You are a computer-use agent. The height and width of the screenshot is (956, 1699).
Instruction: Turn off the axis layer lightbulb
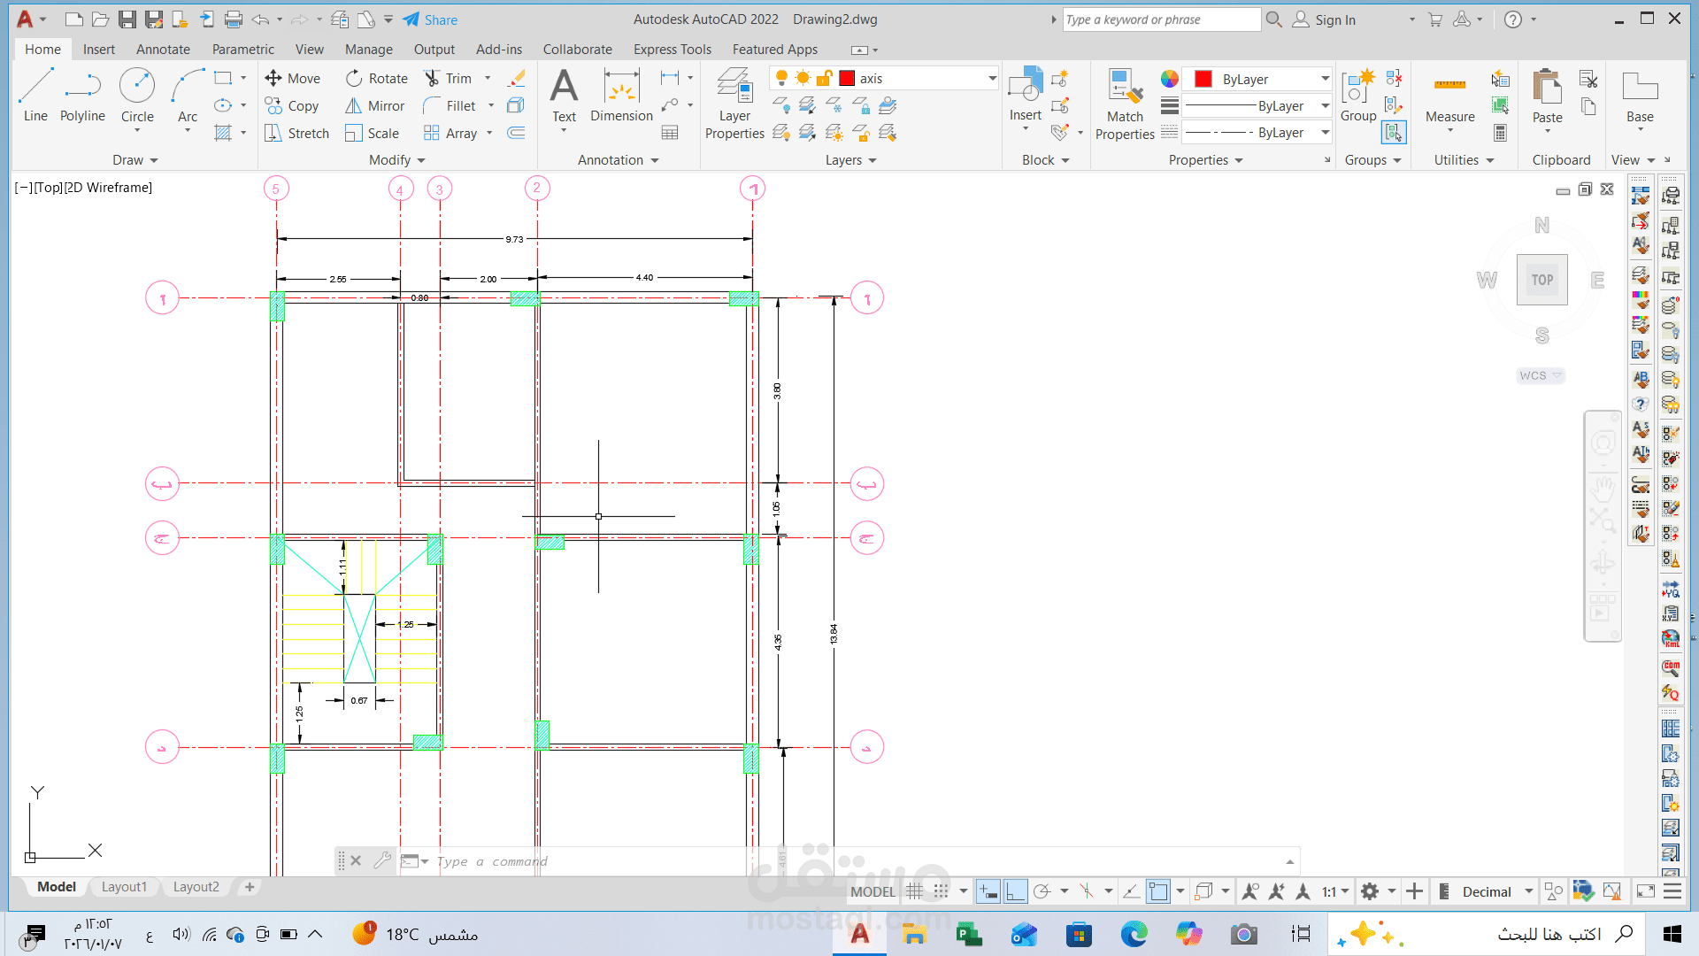click(782, 78)
